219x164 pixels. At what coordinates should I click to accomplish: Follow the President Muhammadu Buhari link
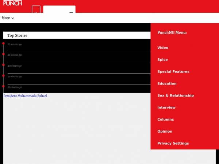pos(26,96)
